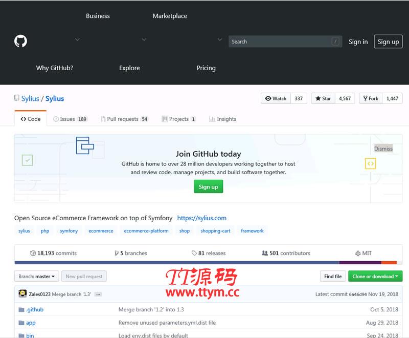The height and width of the screenshot is (338, 409).
Task: Click the sylius topic tag
Action: [x=24, y=231]
